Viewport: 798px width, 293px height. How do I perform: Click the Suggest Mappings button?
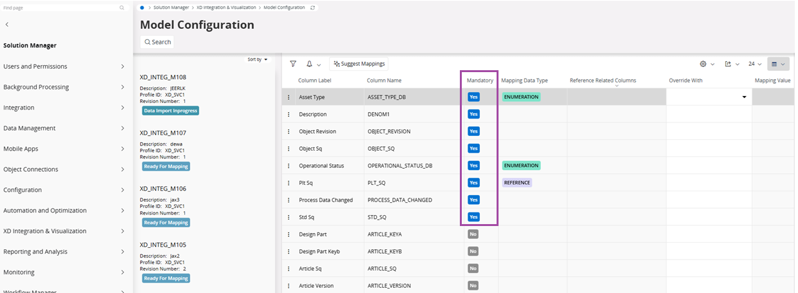[x=359, y=64]
